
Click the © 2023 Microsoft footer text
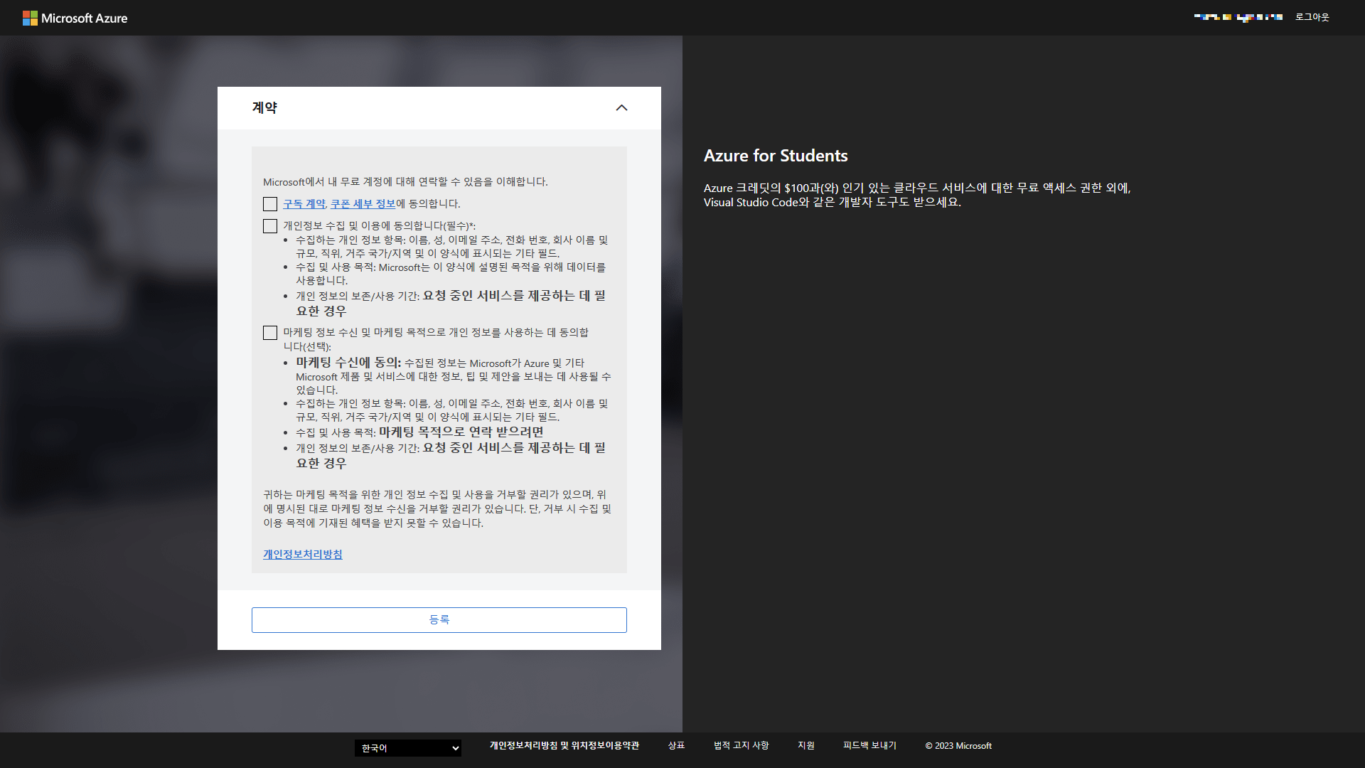958,746
